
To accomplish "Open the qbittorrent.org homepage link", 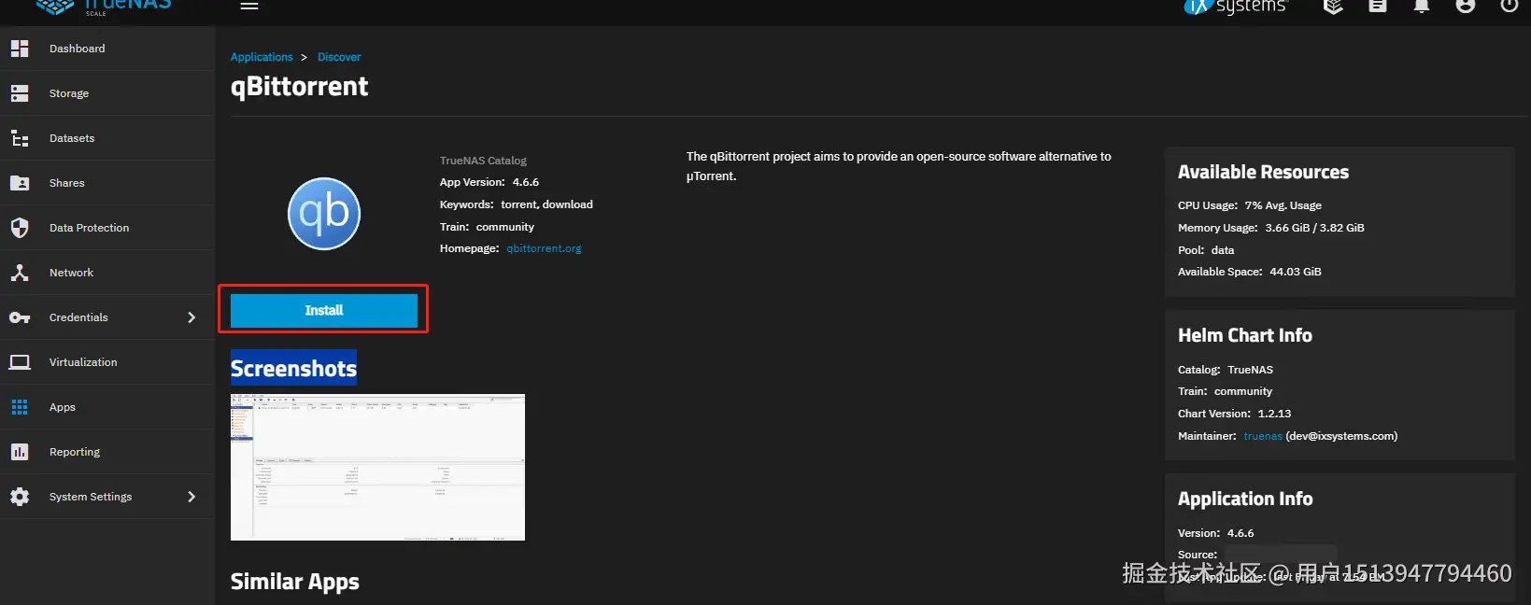I will (544, 248).
